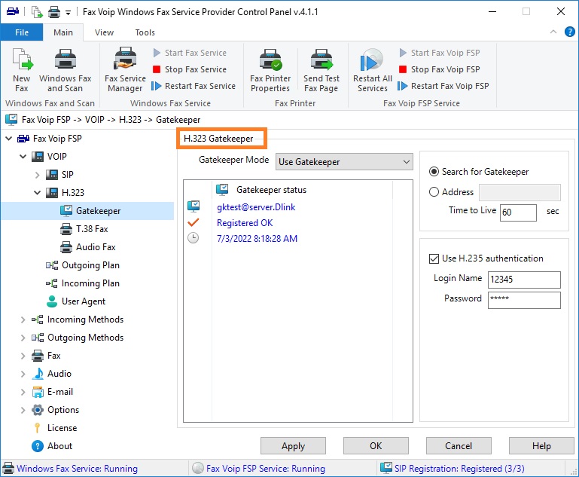
Task: Expand the Fax tree node
Action: click(23, 356)
